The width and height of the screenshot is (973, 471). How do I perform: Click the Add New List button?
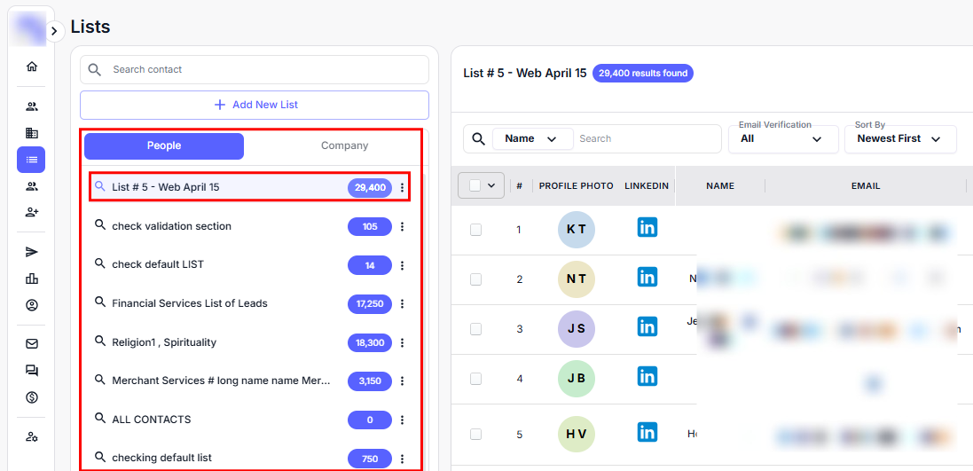255,105
